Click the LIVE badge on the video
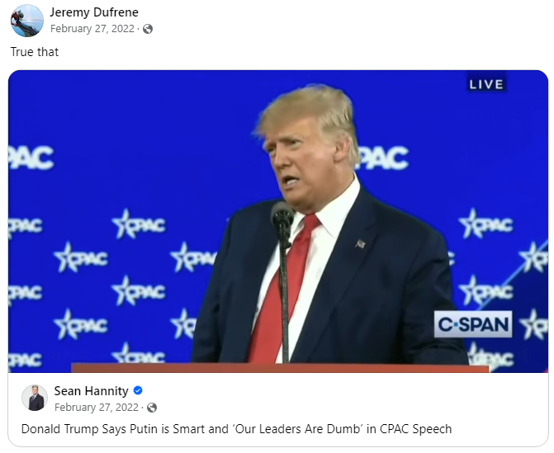554x453 pixels. 486,84
